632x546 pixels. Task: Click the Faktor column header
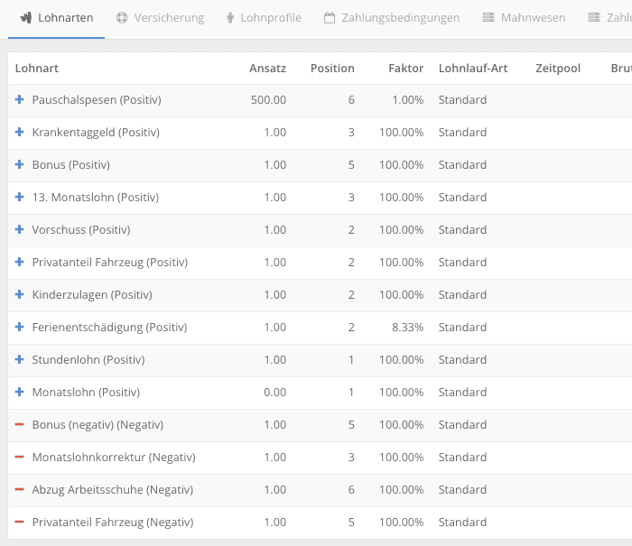click(x=406, y=68)
